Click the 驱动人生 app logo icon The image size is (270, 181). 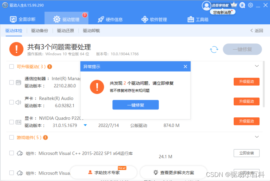pos(5,5)
